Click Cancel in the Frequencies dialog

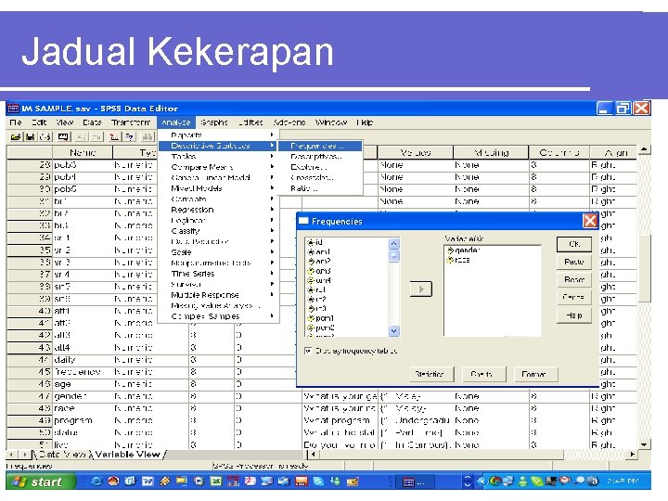tap(574, 297)
